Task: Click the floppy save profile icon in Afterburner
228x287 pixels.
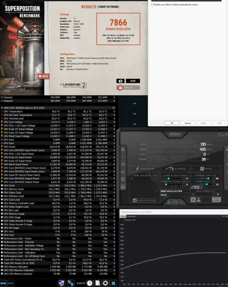Action: tap(175, 202)
